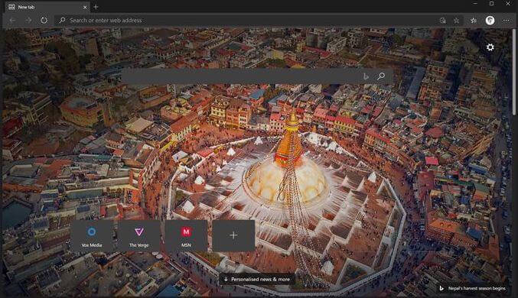Click the Bing search magnifier icon

point(381,76)
